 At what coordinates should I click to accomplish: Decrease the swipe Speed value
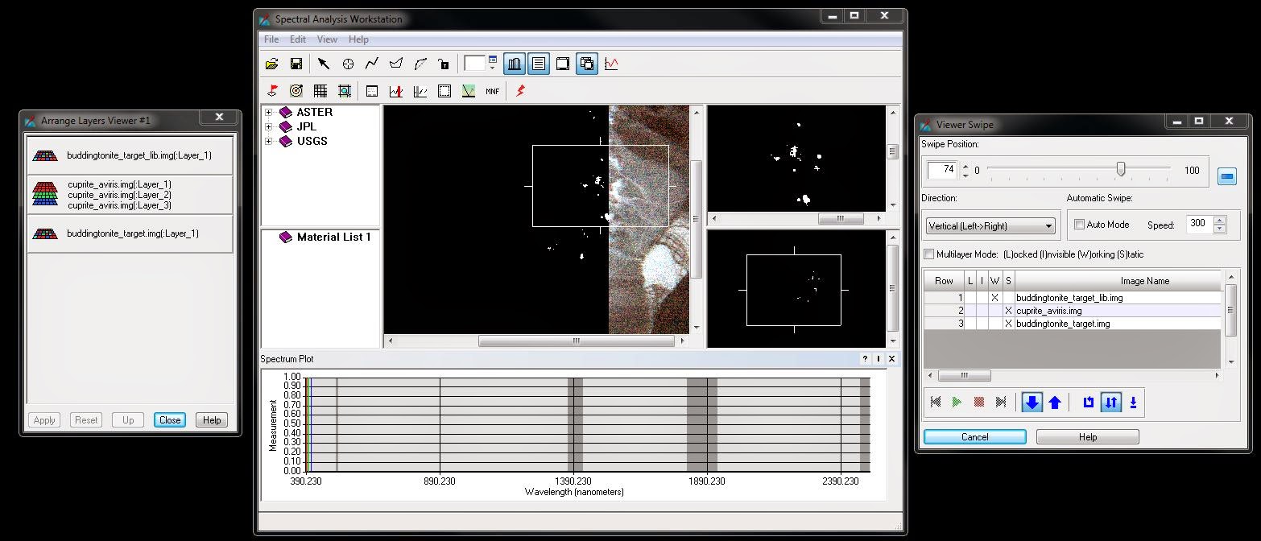1220,229
